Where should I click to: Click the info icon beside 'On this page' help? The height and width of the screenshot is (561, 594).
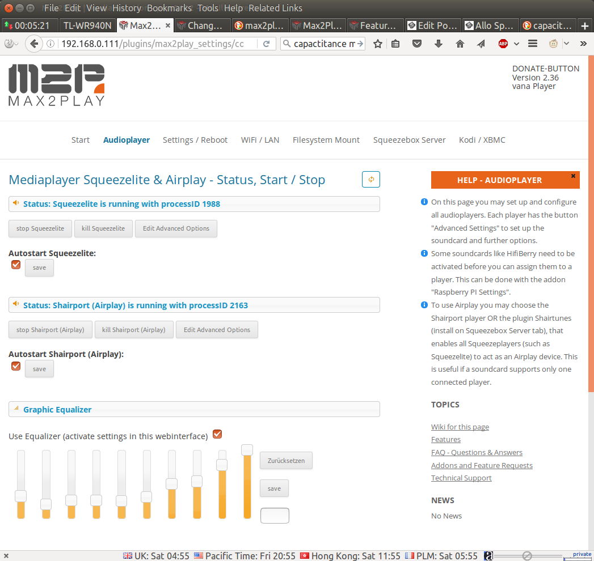click(x=424, y=202)
